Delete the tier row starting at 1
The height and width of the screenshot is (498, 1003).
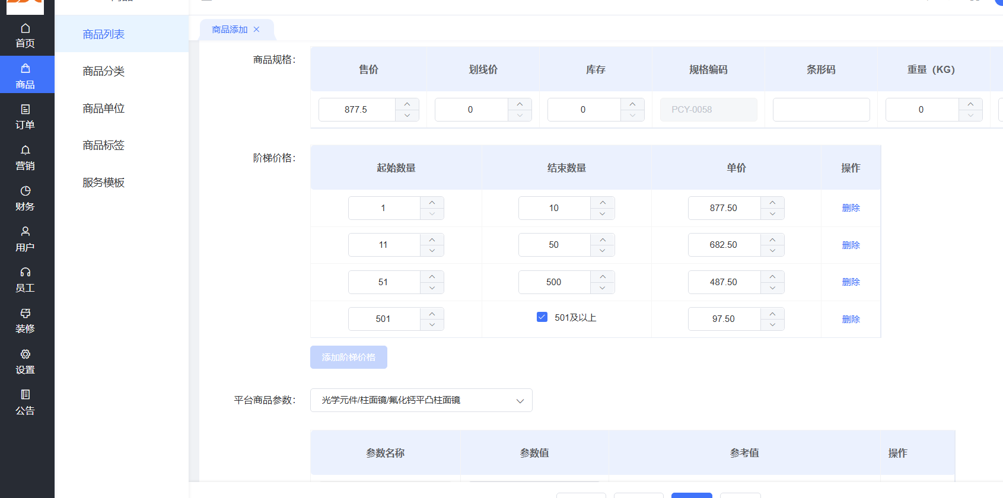(x=851, y=208)
